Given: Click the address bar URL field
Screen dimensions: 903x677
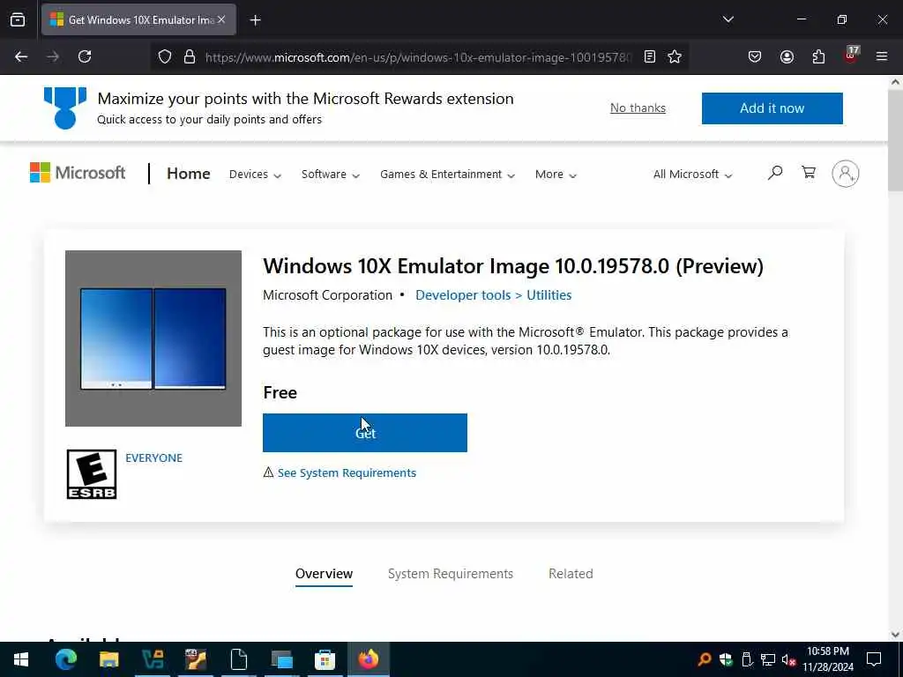Looking at the screenshot, I should (x=417, y=57).
